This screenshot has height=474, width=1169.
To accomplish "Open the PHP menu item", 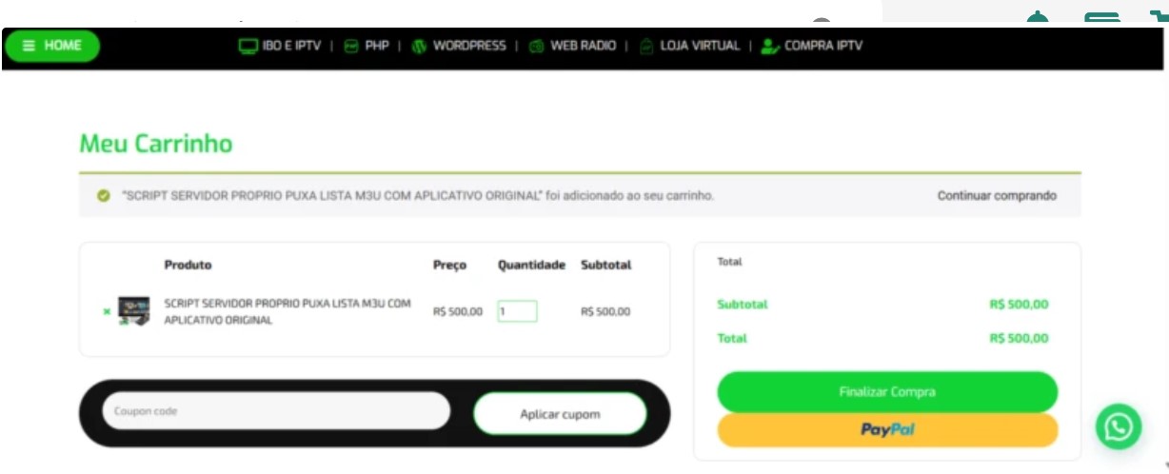I will pos(376,46).
